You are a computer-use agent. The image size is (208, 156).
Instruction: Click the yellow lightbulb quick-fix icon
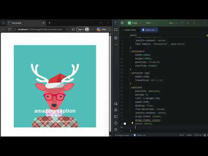pos(132,123)
